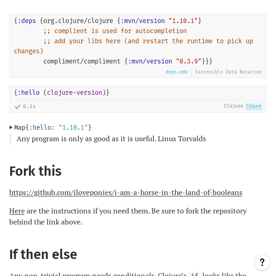
Task: Click the underlined Clojure runtime link
Action: pos(253,106)
